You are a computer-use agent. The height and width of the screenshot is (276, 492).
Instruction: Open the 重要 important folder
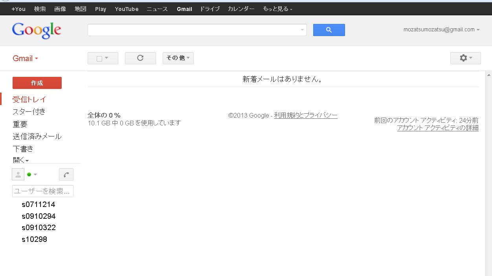(x=20, y=124)
